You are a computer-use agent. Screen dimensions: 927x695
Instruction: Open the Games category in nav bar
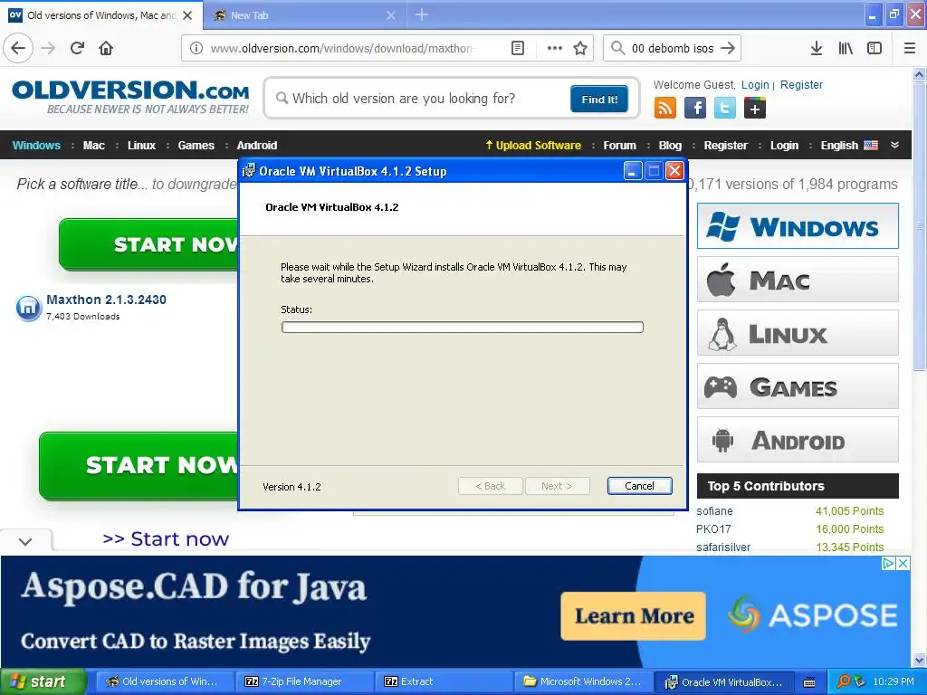tap(196, 146)
